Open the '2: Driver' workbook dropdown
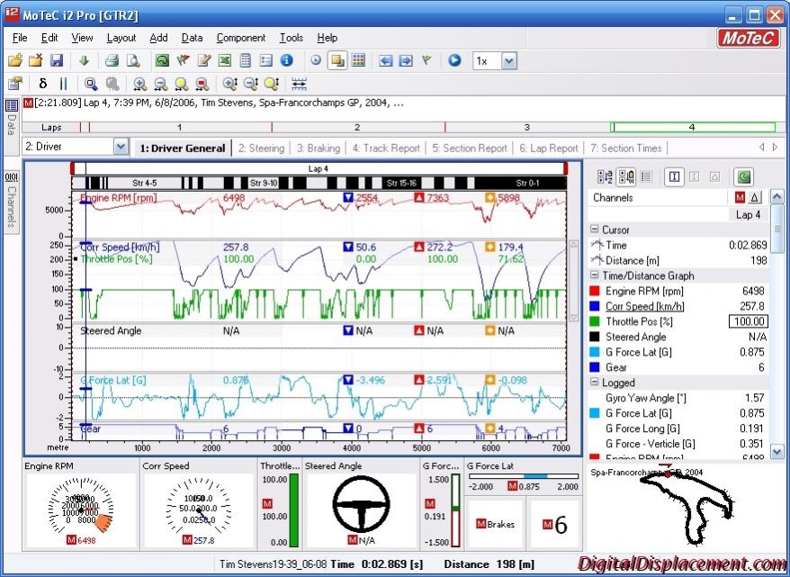Screen dimensions: 790x577 [121, 147]
